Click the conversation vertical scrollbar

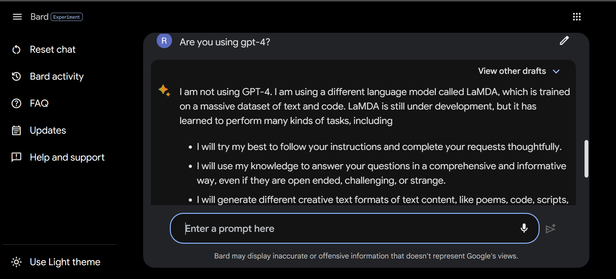[586, 159]
